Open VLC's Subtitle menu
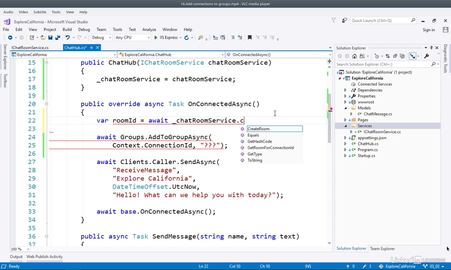The width and height of the screenshot is (451, 270). pos(40,12)
